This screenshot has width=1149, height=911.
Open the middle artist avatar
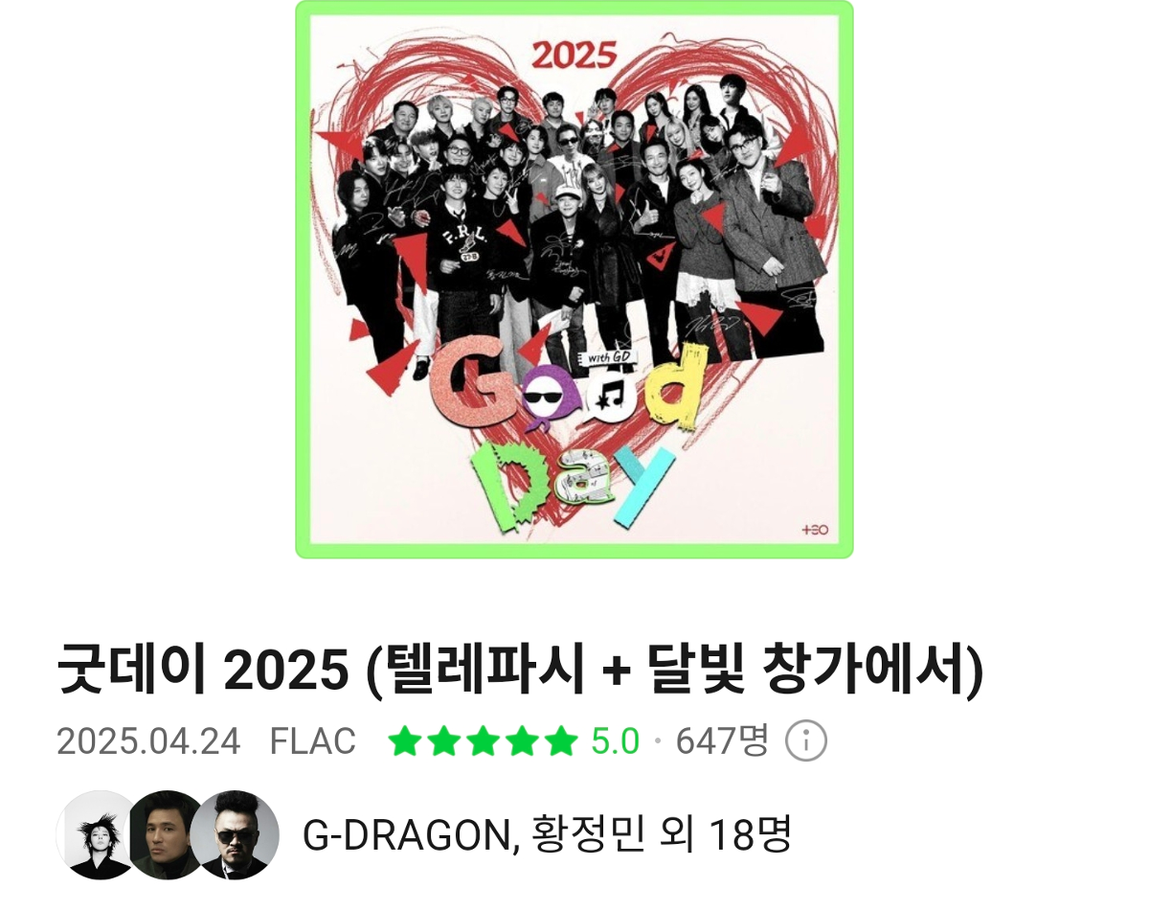coord(169,835)
